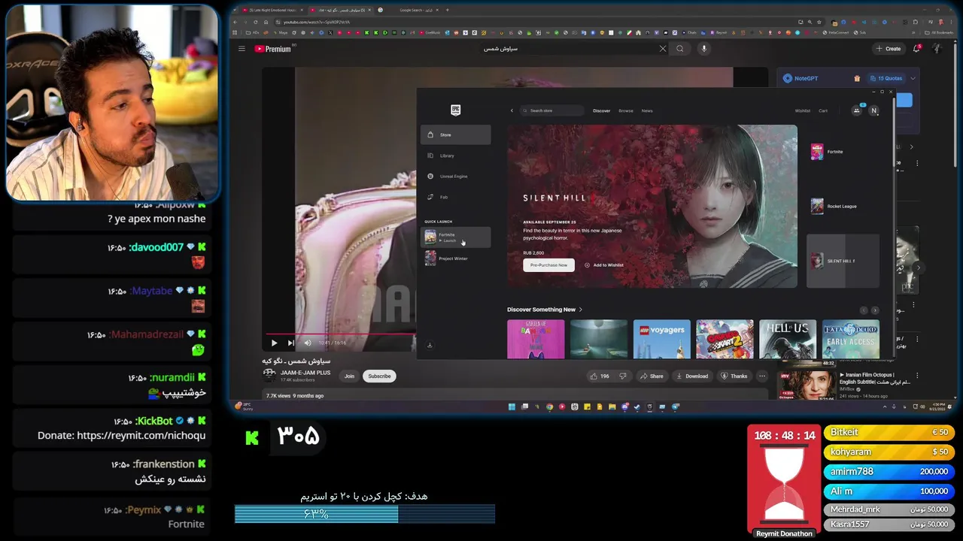This screenshot has height=541, width=963.
Task: Open YouTube notifications bell
Action: pyautogui.click(x=916, y=49)
